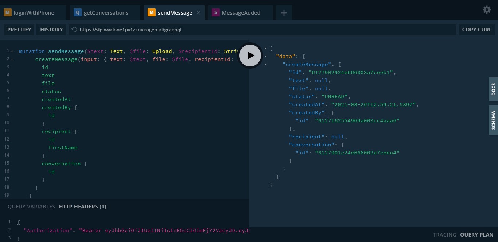The height and width of the screenshot is (242, 498).
Task: Open the HTTP HEADERS section
Action: click(83, 207)
